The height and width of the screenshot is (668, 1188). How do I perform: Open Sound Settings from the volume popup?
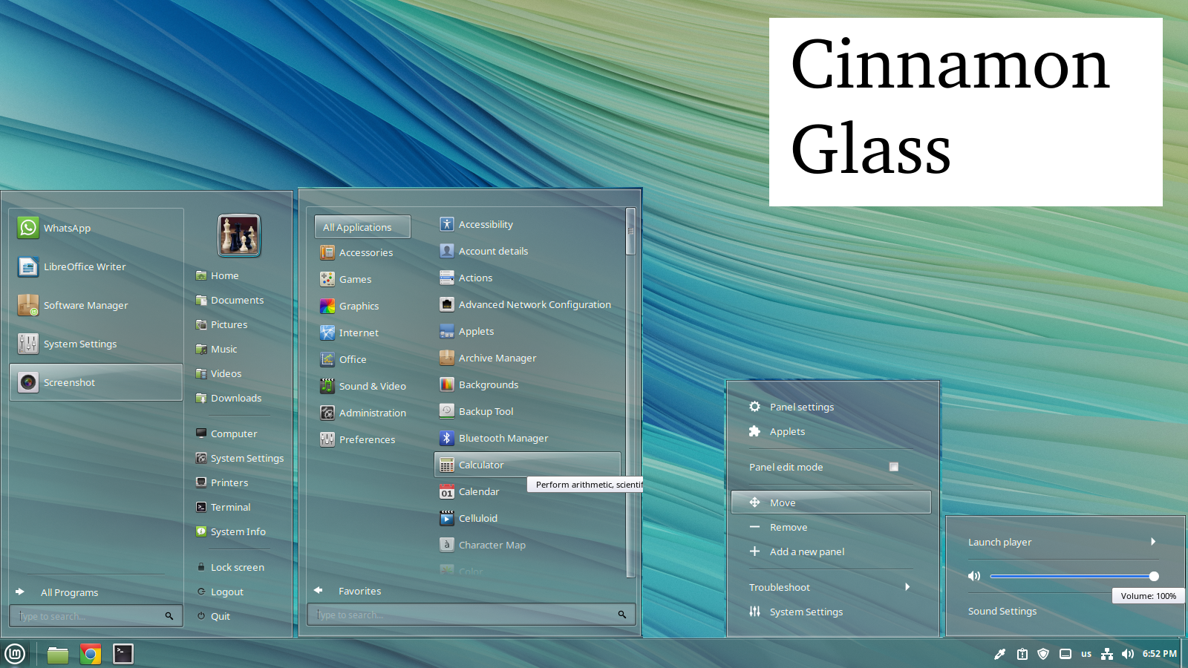1002,611
